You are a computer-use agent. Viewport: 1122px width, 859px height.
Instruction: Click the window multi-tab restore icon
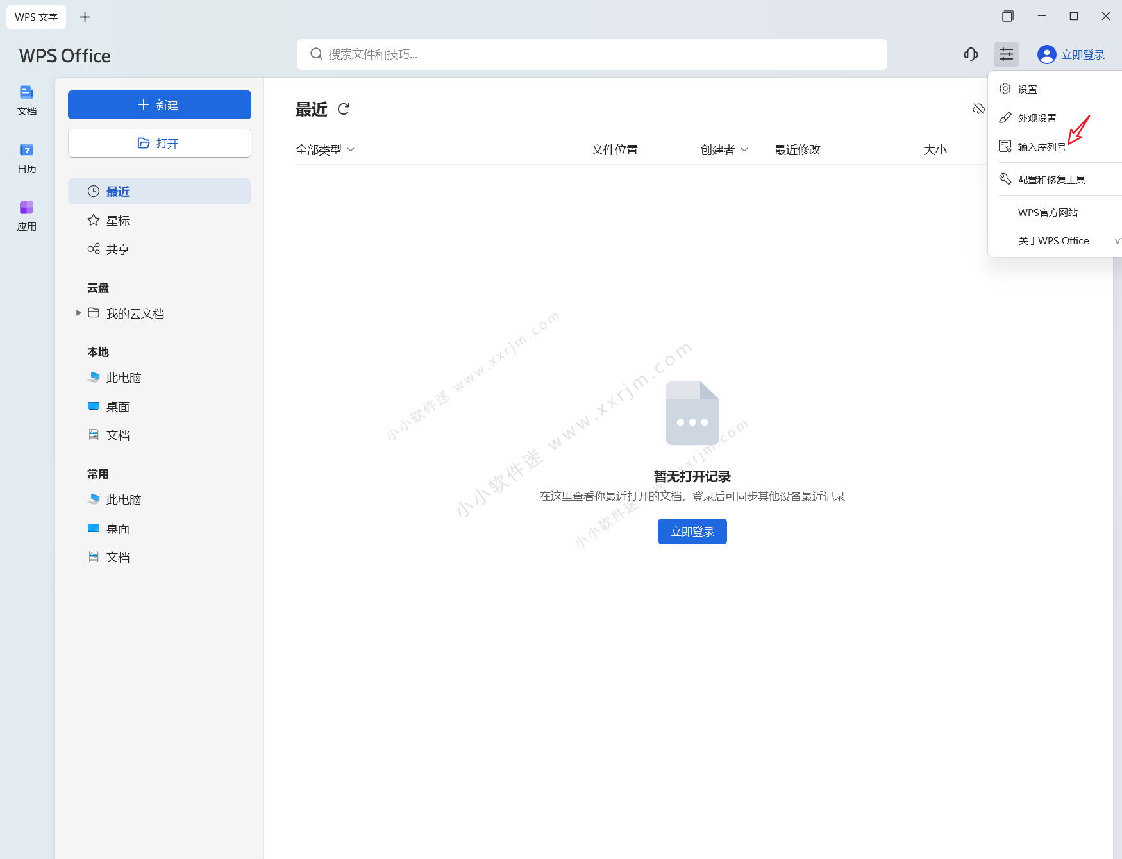coord(1008,16)
